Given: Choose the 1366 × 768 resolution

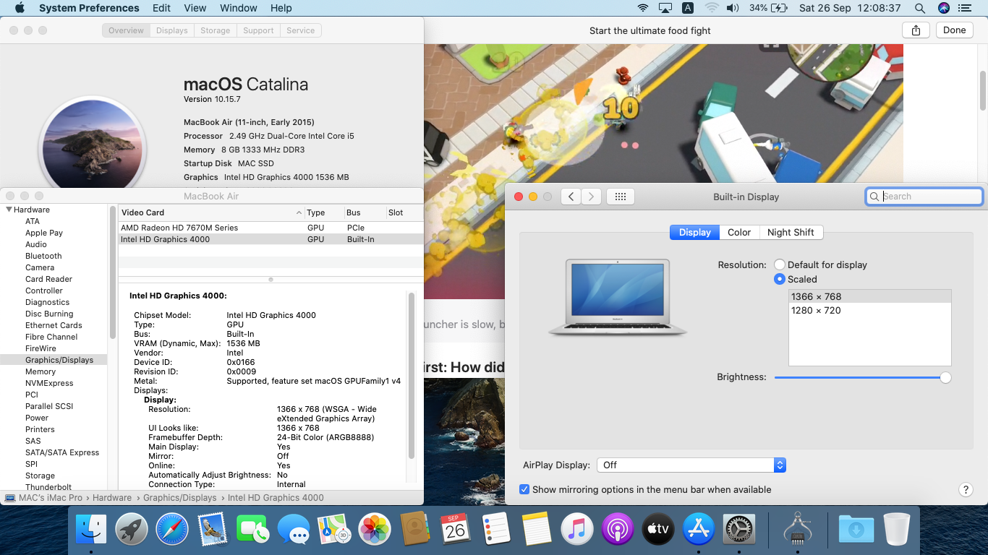Looking at the screenshot, I should (x=869, y=296).
